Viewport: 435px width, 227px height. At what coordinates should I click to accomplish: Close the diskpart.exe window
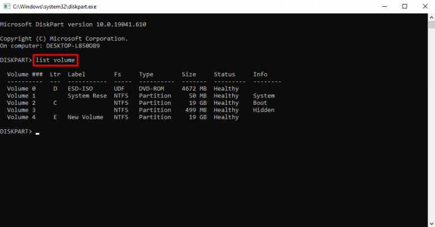tap(425, 6)
